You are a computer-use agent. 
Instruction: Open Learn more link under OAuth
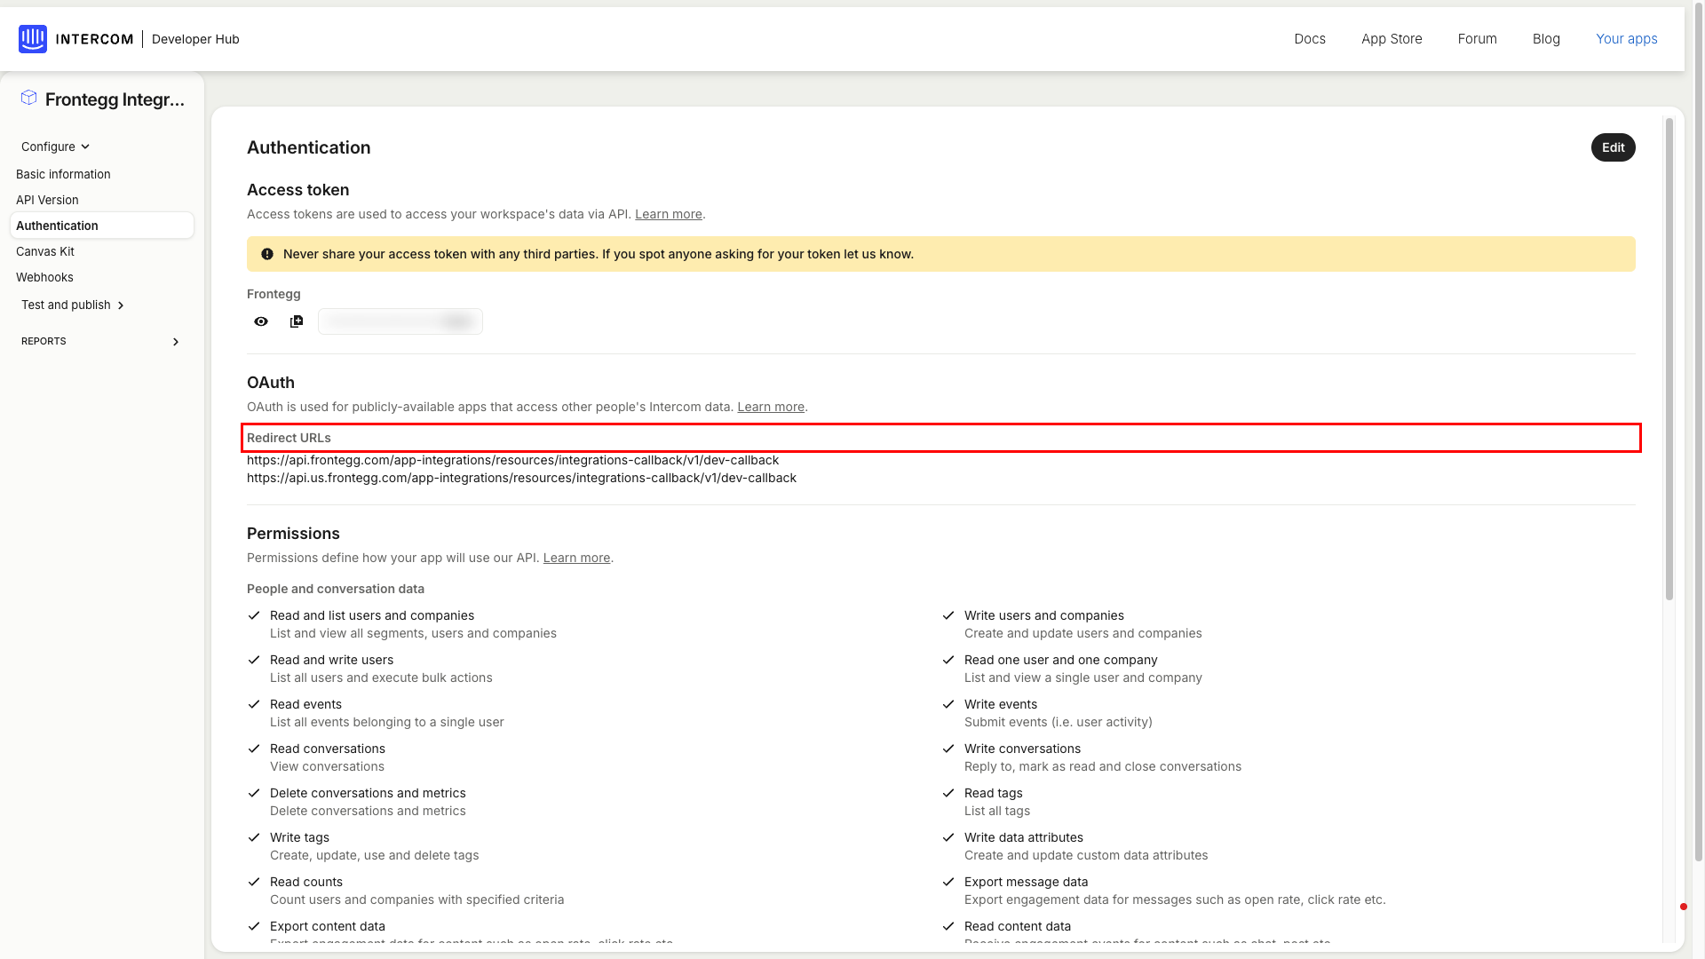point(771,407)
